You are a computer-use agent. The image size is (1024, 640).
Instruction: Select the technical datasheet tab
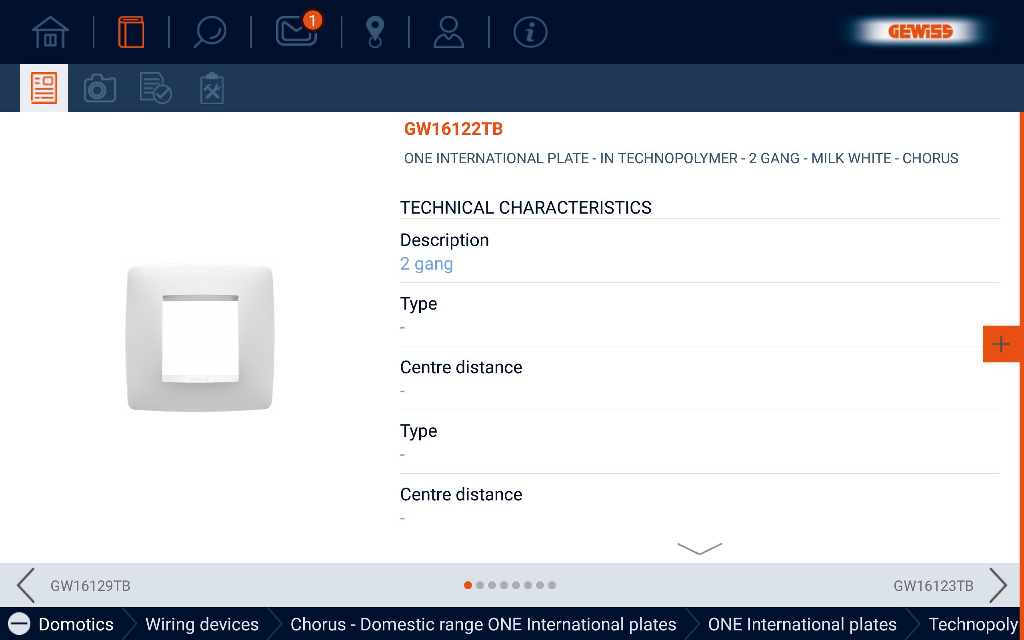tap(44, 88)
